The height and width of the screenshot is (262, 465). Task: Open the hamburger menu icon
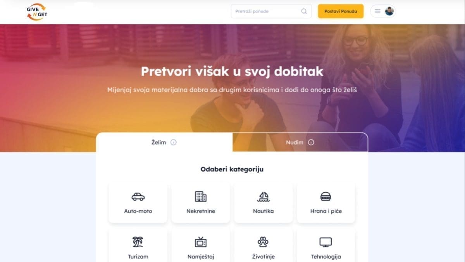(377, 11)
